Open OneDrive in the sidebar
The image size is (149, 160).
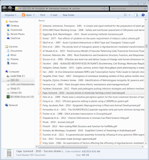coord(15,38)
